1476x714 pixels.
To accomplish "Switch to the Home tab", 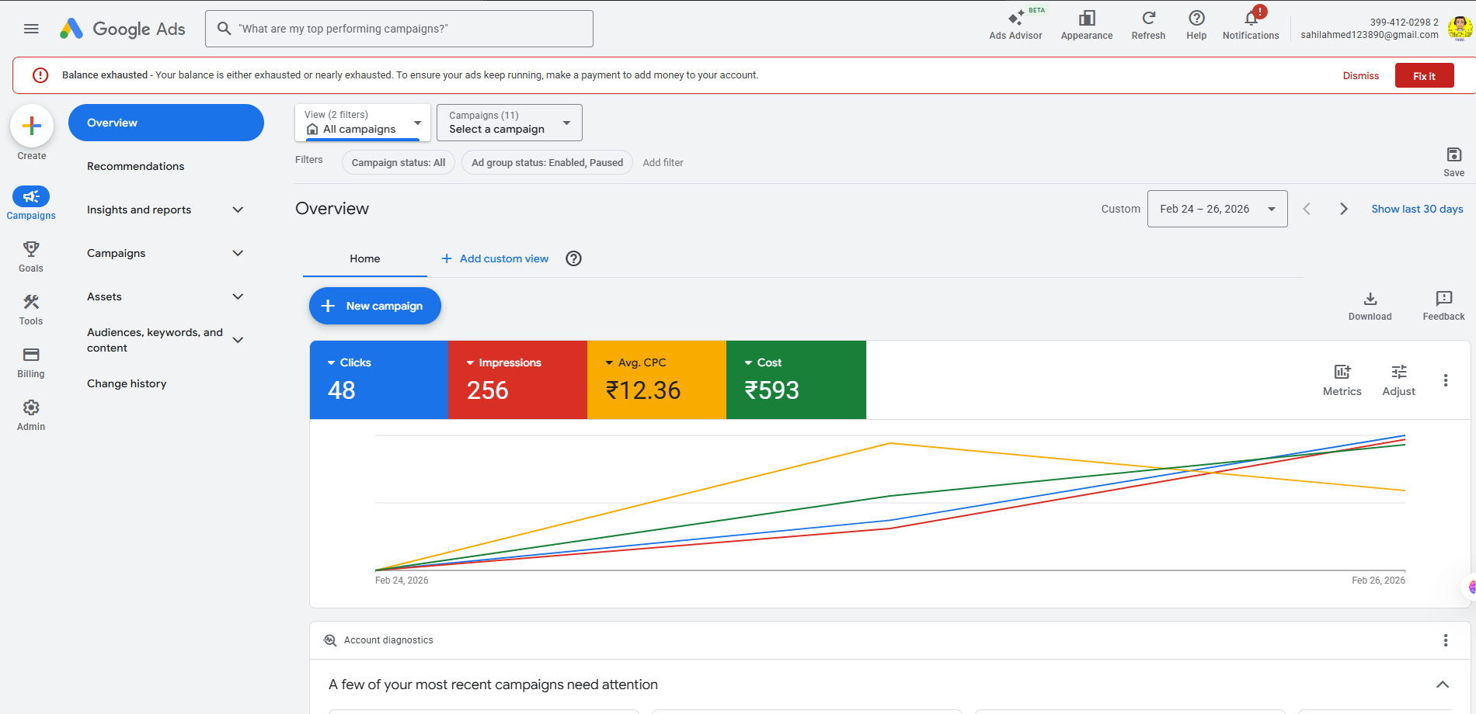I will point(364,258).
